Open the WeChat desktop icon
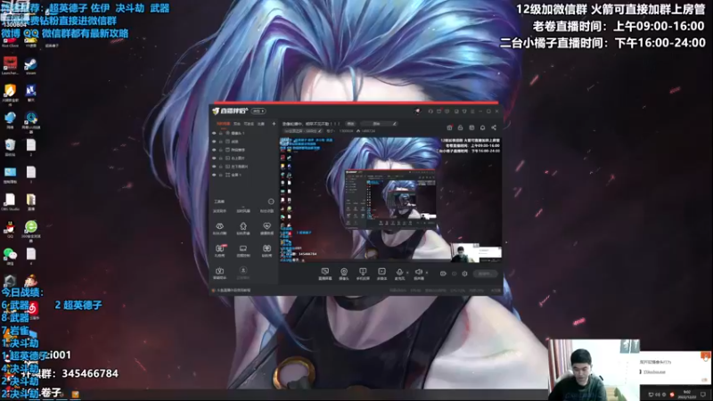This screenshot has height=401, width=713. [x=10, y=257]
